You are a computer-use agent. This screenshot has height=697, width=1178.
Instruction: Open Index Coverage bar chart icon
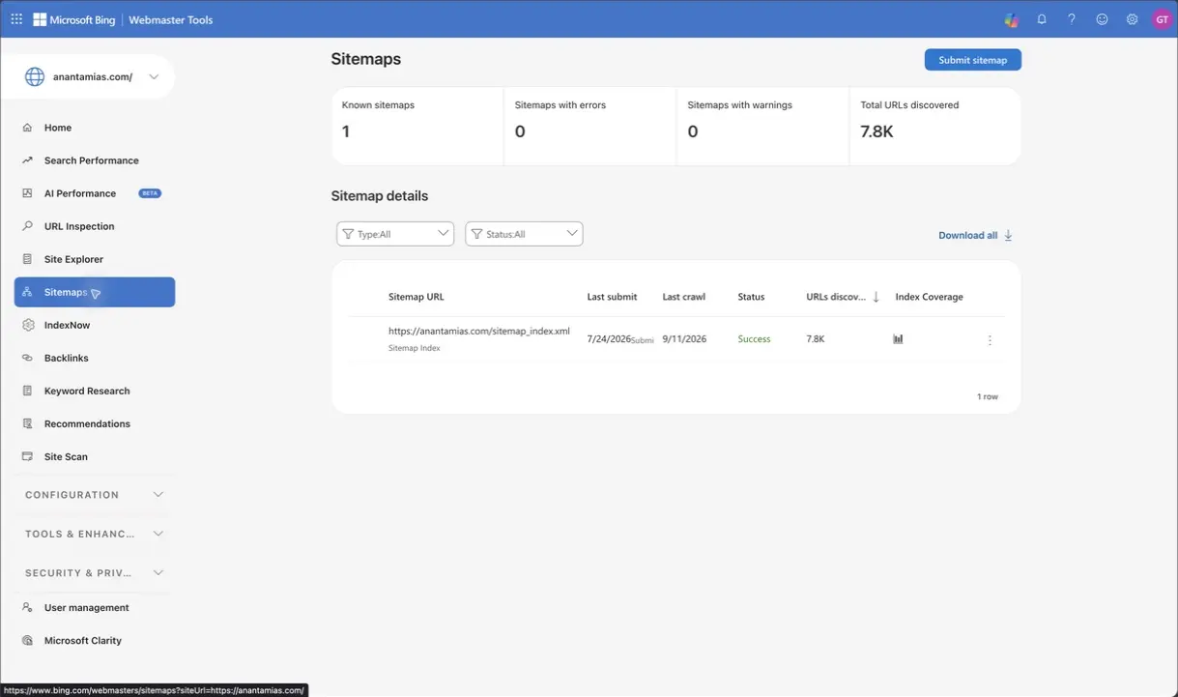[x=898, y=339]
